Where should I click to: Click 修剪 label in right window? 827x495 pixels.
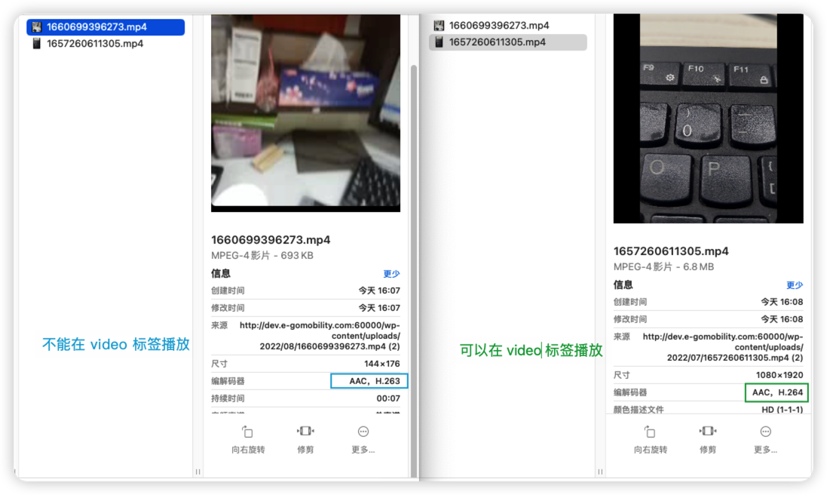[708, 450]
